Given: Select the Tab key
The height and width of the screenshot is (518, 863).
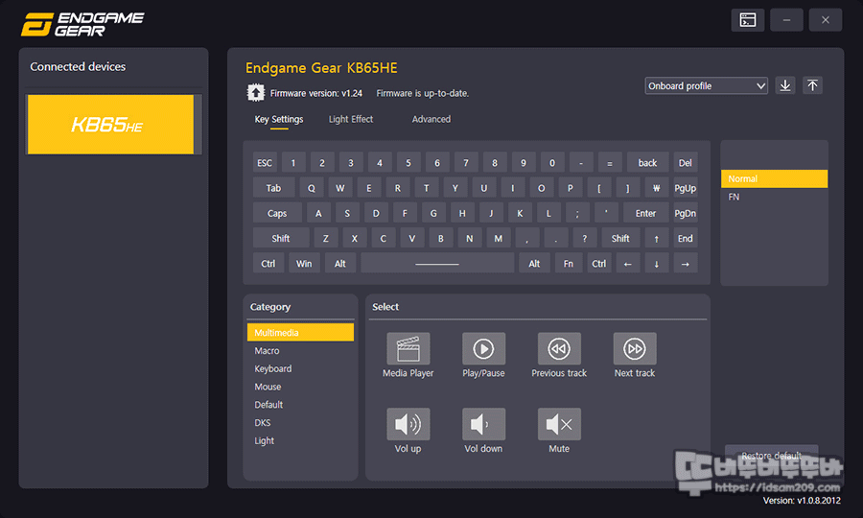Looking at the screenshot, I should [x=273, y=188].
